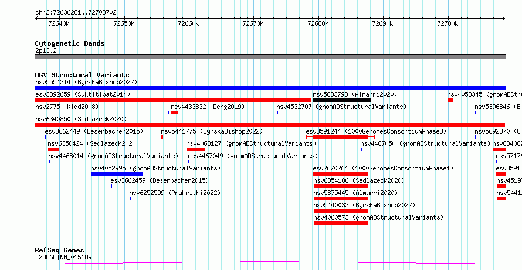Click the nsv4433832 small red bar
Image resolution: width=522 pixels, height=270 pixels.
pyautogui.click(x=175, y=112)
